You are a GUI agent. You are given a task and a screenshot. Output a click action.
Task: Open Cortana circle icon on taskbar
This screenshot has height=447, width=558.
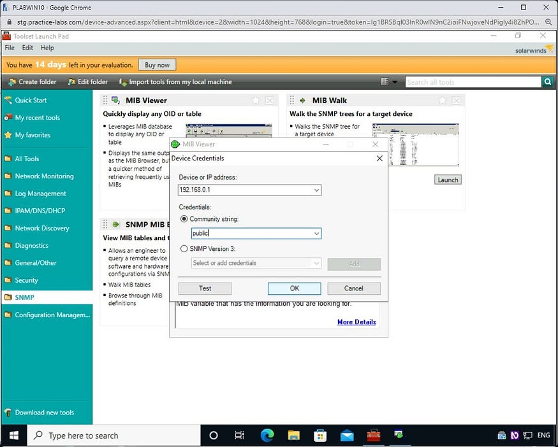point(214,436)
